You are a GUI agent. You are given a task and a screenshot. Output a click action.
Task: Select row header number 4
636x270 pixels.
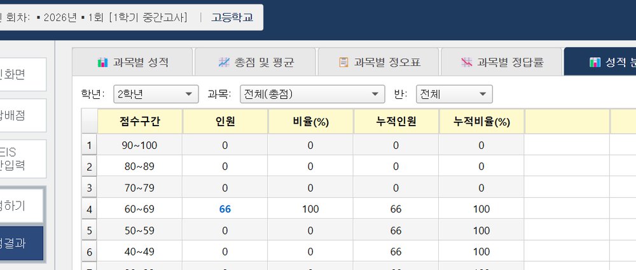point(89,209)
